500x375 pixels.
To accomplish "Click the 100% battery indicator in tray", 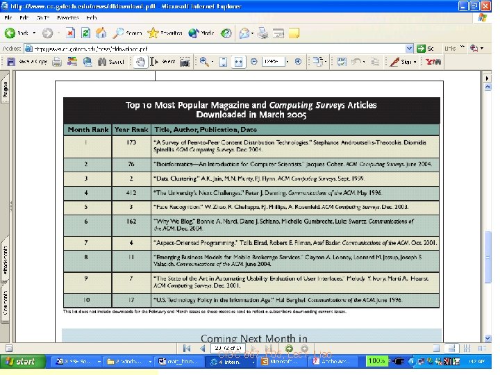I will [376, 360].
